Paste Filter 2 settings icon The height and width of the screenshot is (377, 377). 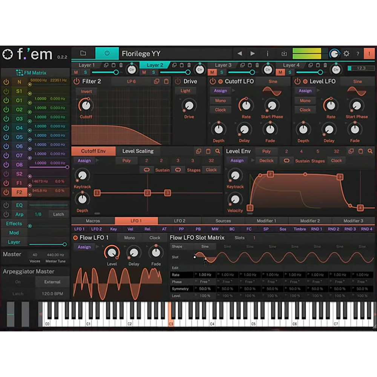click(166, 81)
